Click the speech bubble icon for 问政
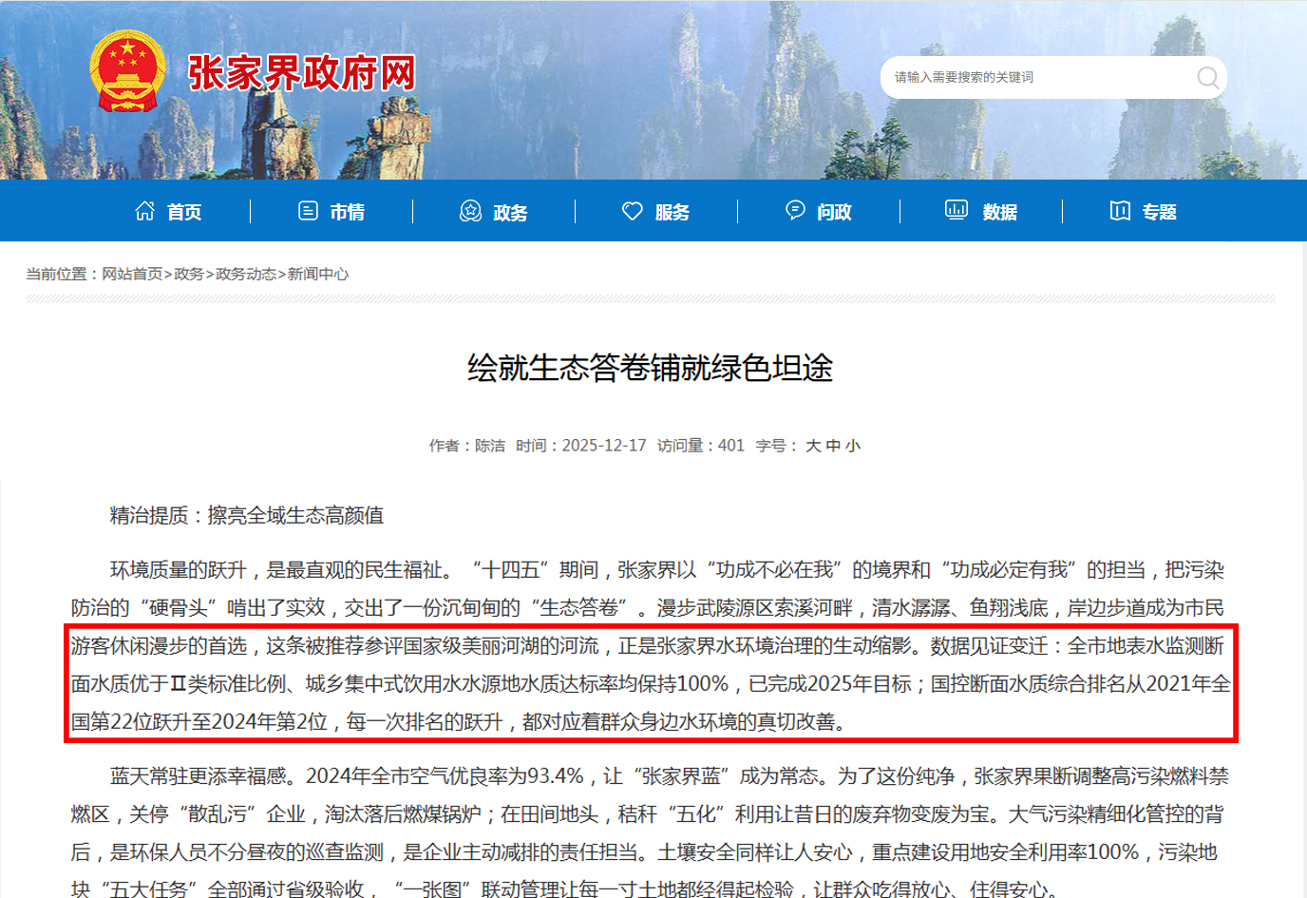 point(795,210)
